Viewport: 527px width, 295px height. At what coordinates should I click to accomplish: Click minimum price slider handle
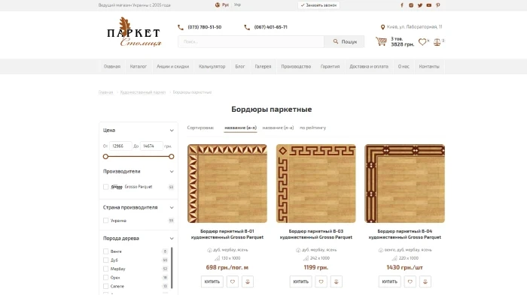tap(106, 157)
